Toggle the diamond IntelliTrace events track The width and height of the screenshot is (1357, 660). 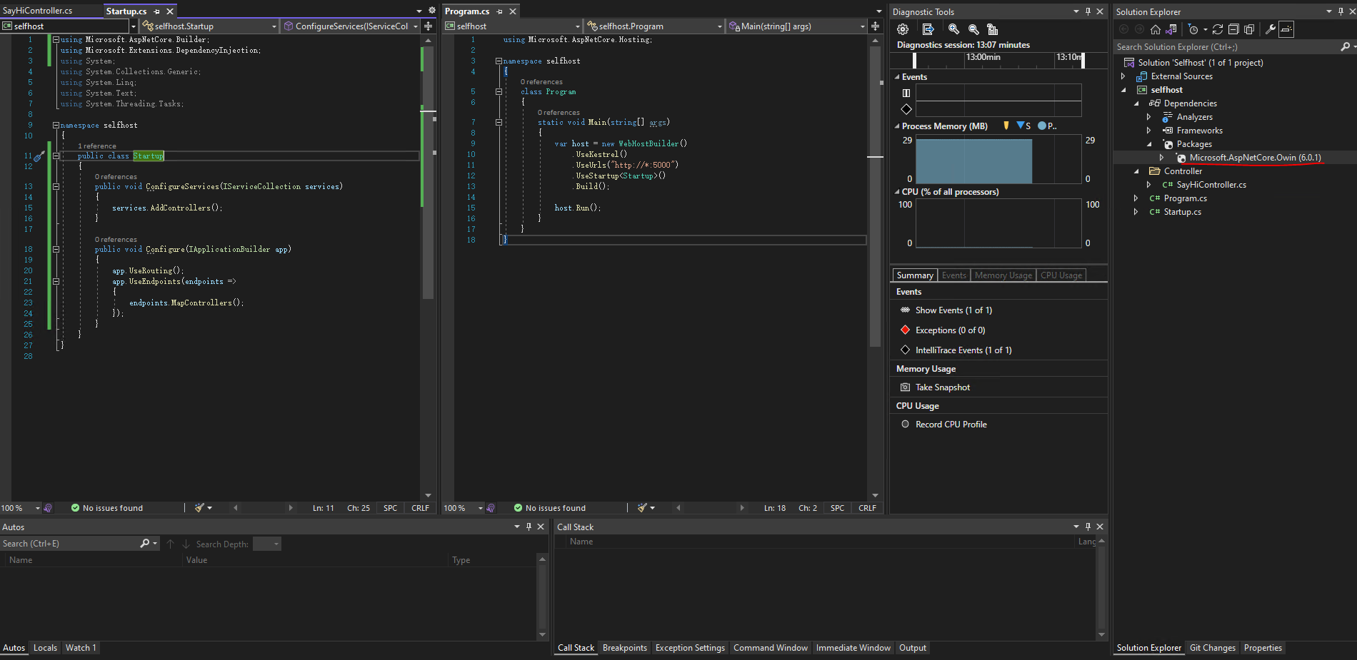906,109
